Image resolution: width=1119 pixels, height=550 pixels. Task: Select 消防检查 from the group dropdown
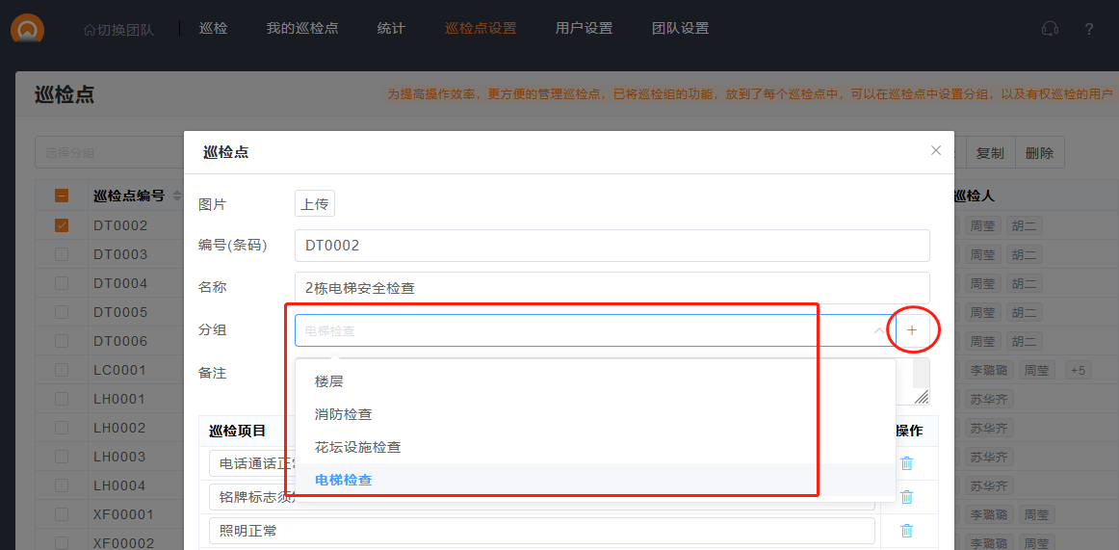(x=344, y=414)
